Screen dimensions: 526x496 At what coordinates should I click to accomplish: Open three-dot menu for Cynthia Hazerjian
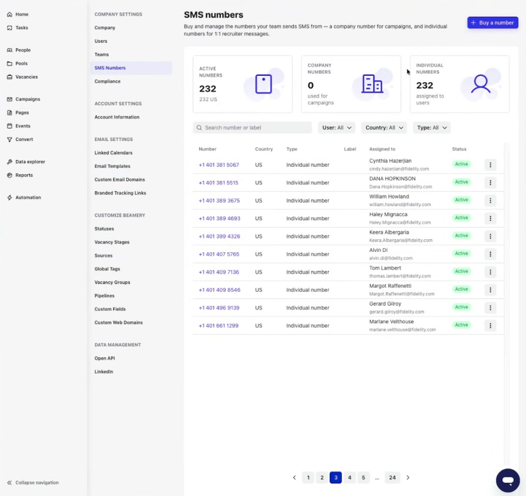(x=490, y=165)
